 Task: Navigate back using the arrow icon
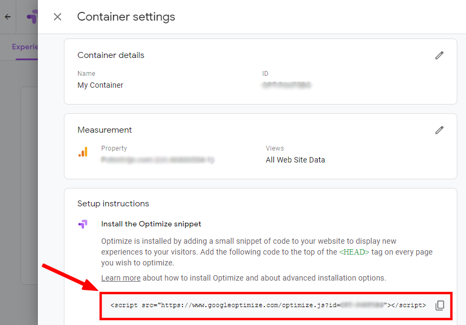(x=7, y=16)
